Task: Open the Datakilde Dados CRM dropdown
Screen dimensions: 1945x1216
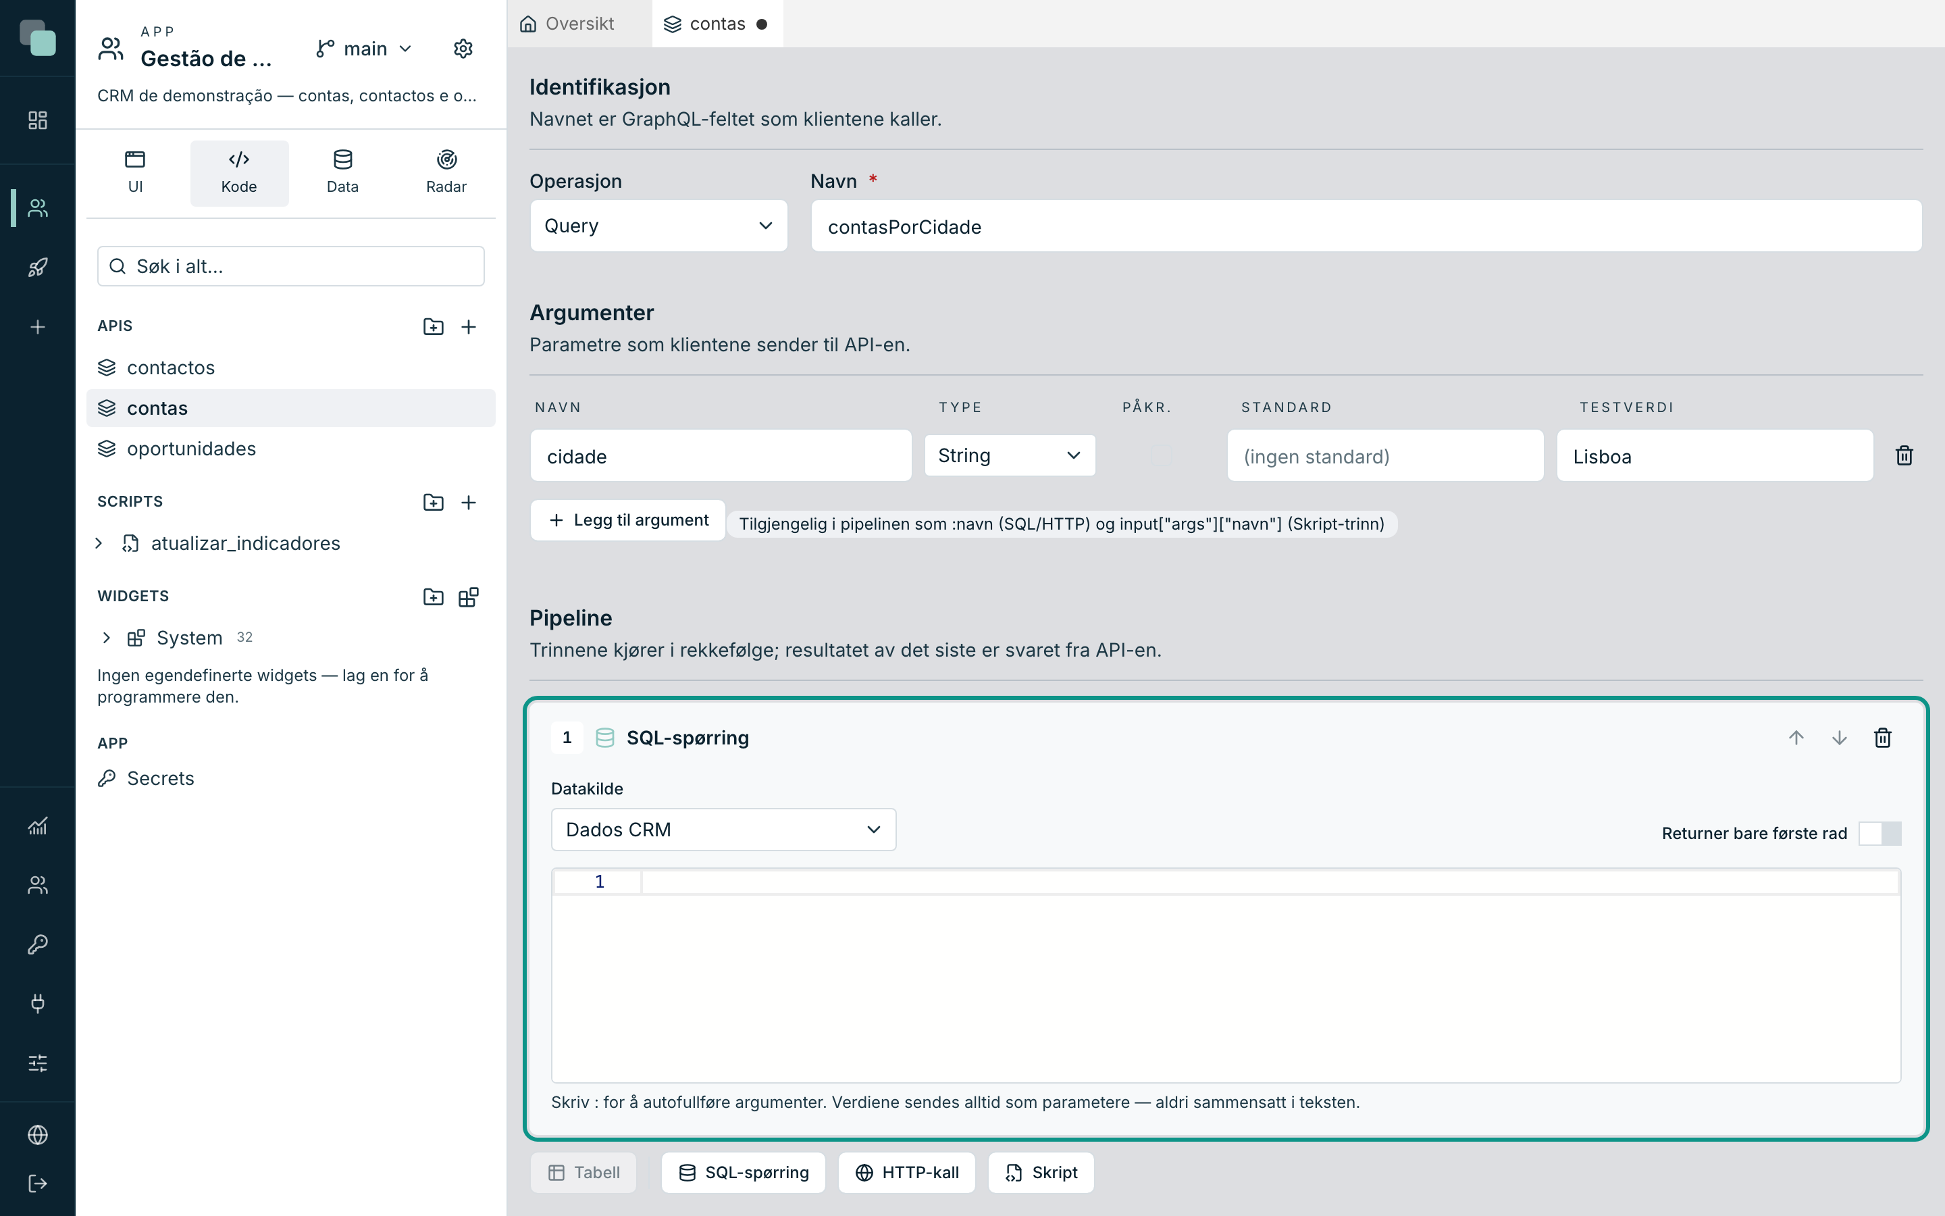Action: [x=723, y=829]
